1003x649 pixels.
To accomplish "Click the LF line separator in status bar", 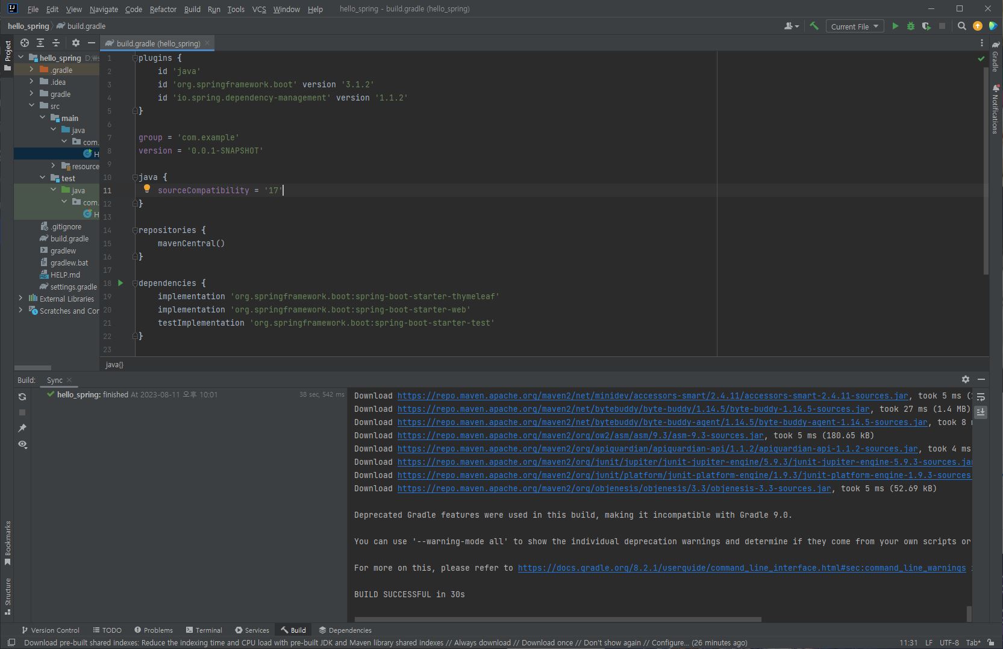I will (x=928, y=642).
